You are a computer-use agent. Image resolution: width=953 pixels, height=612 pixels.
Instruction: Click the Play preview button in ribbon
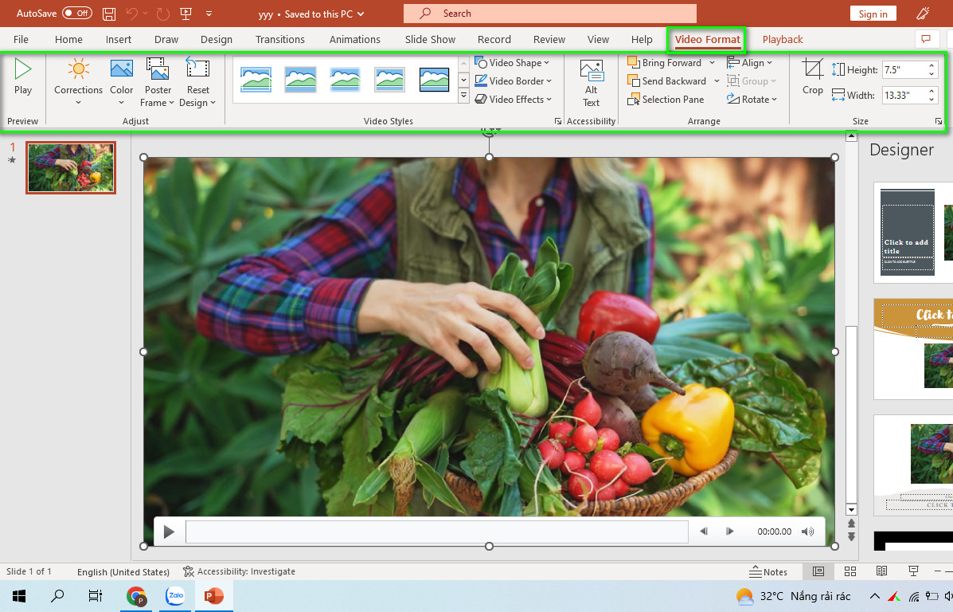pos(22,76)
